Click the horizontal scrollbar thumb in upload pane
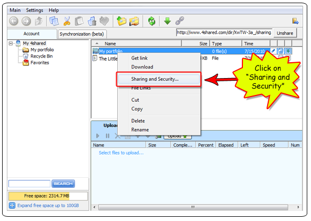Image resolution: width=311 pixels, height=221 pixels. point(193,207)
